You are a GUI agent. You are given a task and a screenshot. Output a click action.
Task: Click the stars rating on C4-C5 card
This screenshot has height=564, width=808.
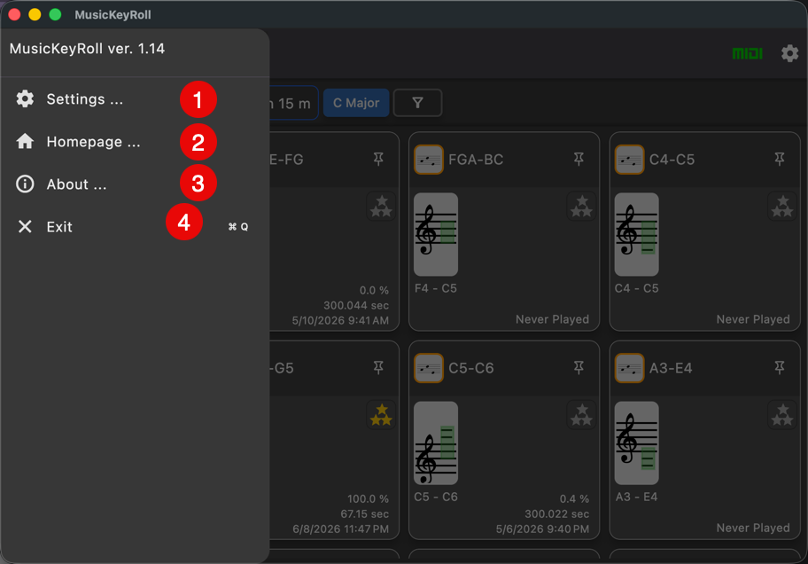point(782,207)
